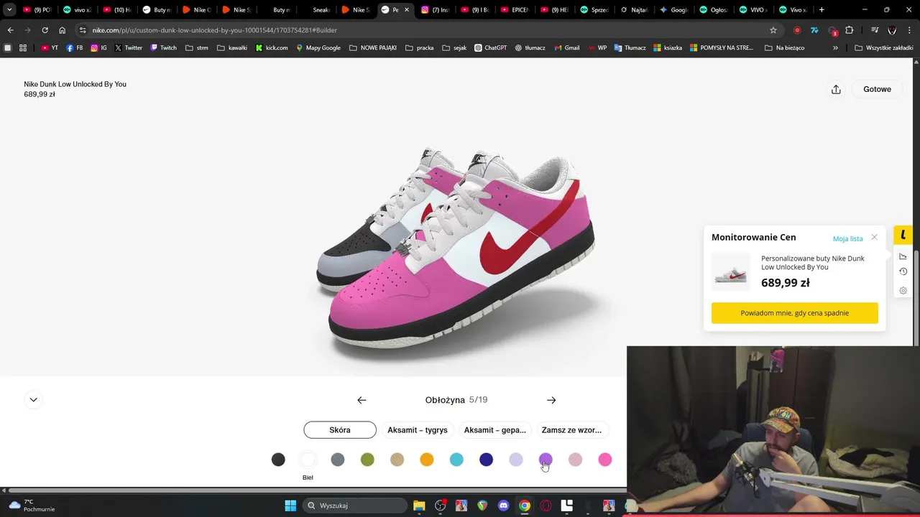Select the Aksamit – gepa... material

[x=495, y=430]
